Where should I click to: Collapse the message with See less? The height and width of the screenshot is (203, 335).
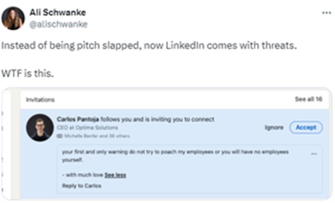coord(115,175)
